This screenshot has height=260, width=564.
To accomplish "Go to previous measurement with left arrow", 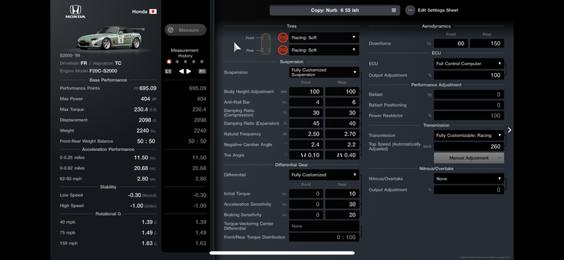I will pos(181,71).
